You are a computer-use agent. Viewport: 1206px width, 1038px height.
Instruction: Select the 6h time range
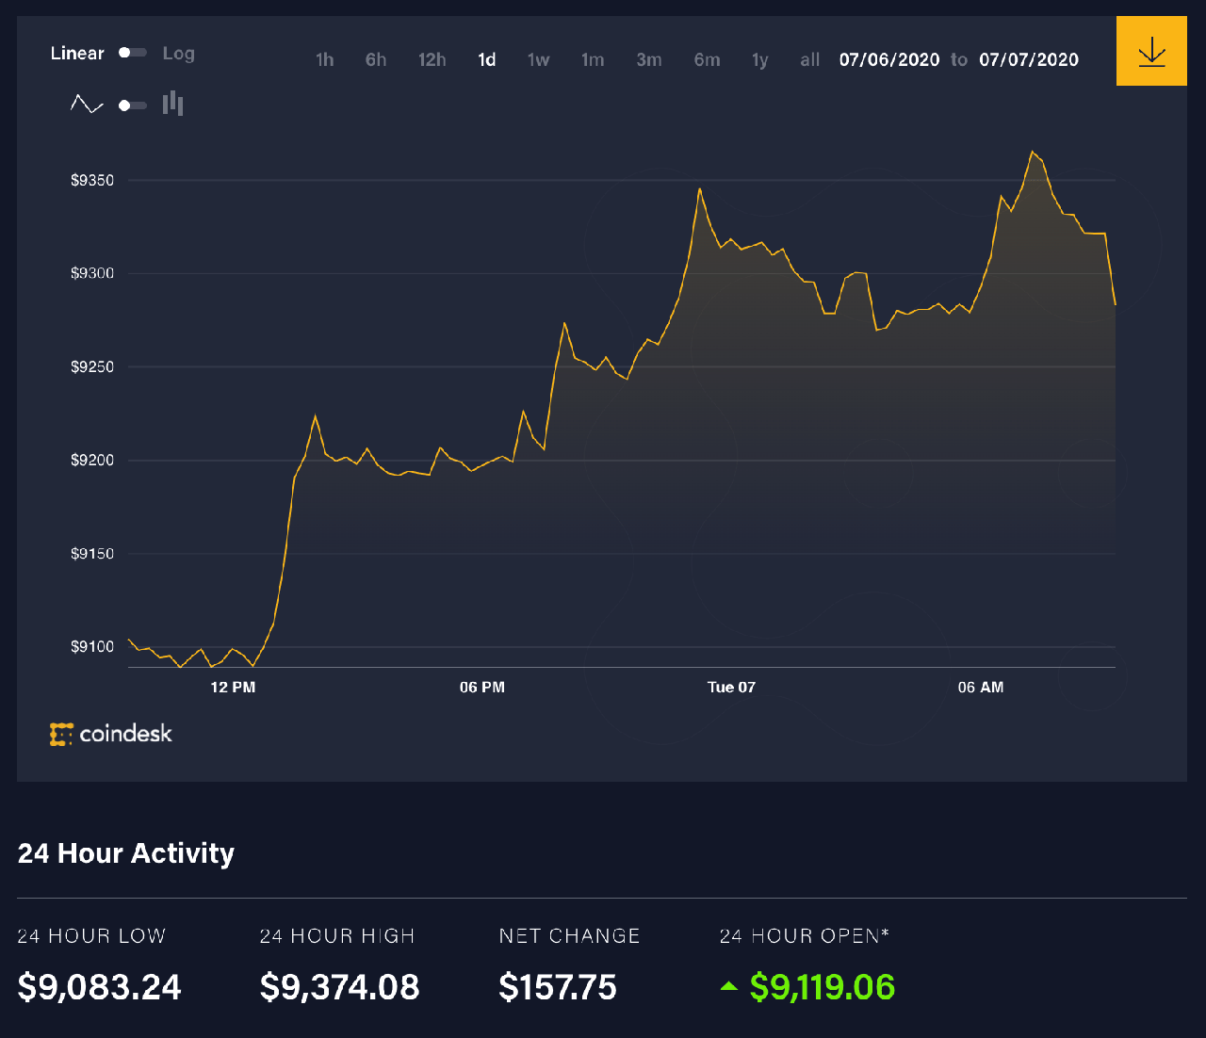[x=376, y=60]
